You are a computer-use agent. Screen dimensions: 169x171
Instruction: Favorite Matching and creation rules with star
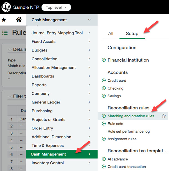(x=164, y=116)
